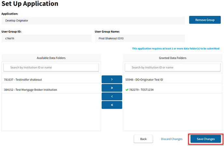Revoke all folders with double left arrow
224x146 pixels.
(112, 105)
